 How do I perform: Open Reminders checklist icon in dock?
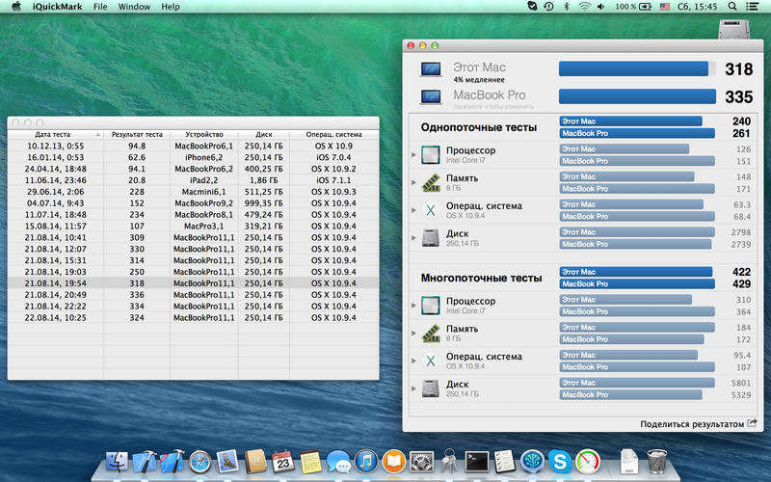(504, 462)
